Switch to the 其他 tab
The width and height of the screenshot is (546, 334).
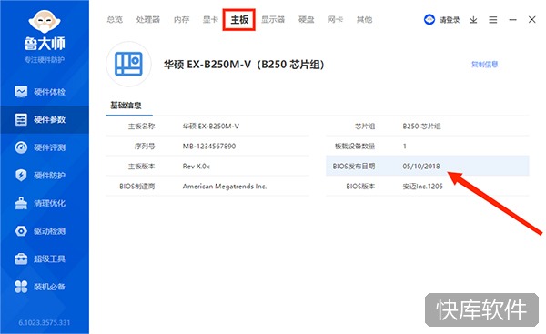[364, 19]
